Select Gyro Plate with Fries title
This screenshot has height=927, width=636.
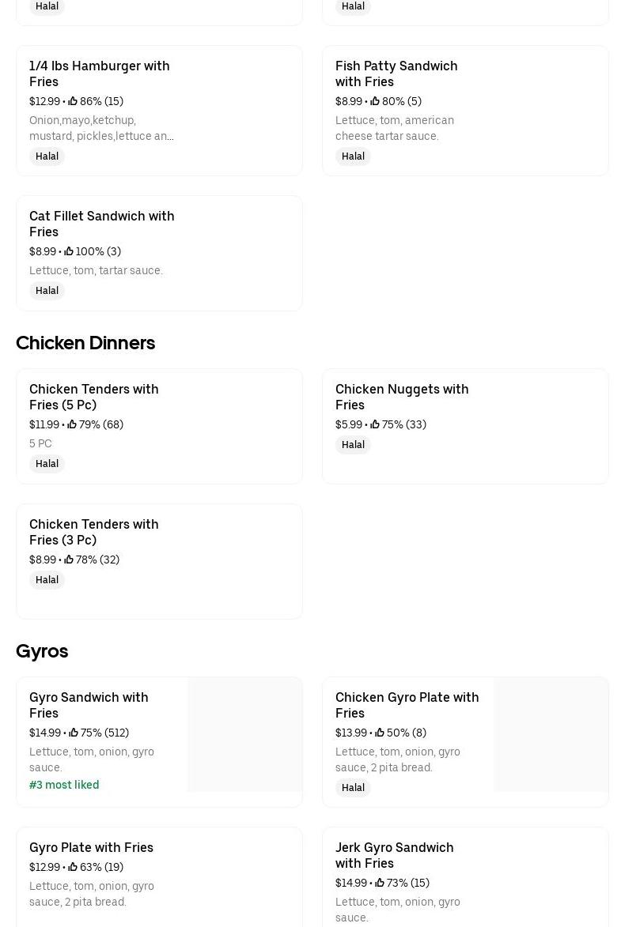pyautogui.click(x=91, y=847)
